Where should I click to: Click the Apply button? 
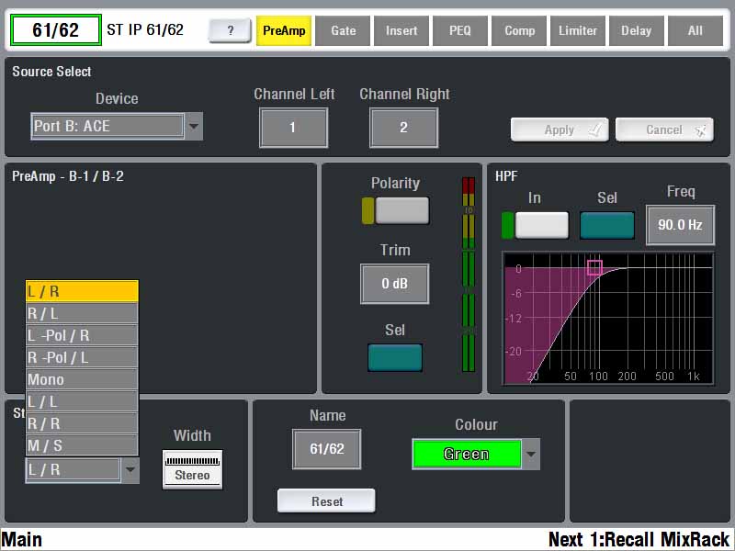[559, 129]
